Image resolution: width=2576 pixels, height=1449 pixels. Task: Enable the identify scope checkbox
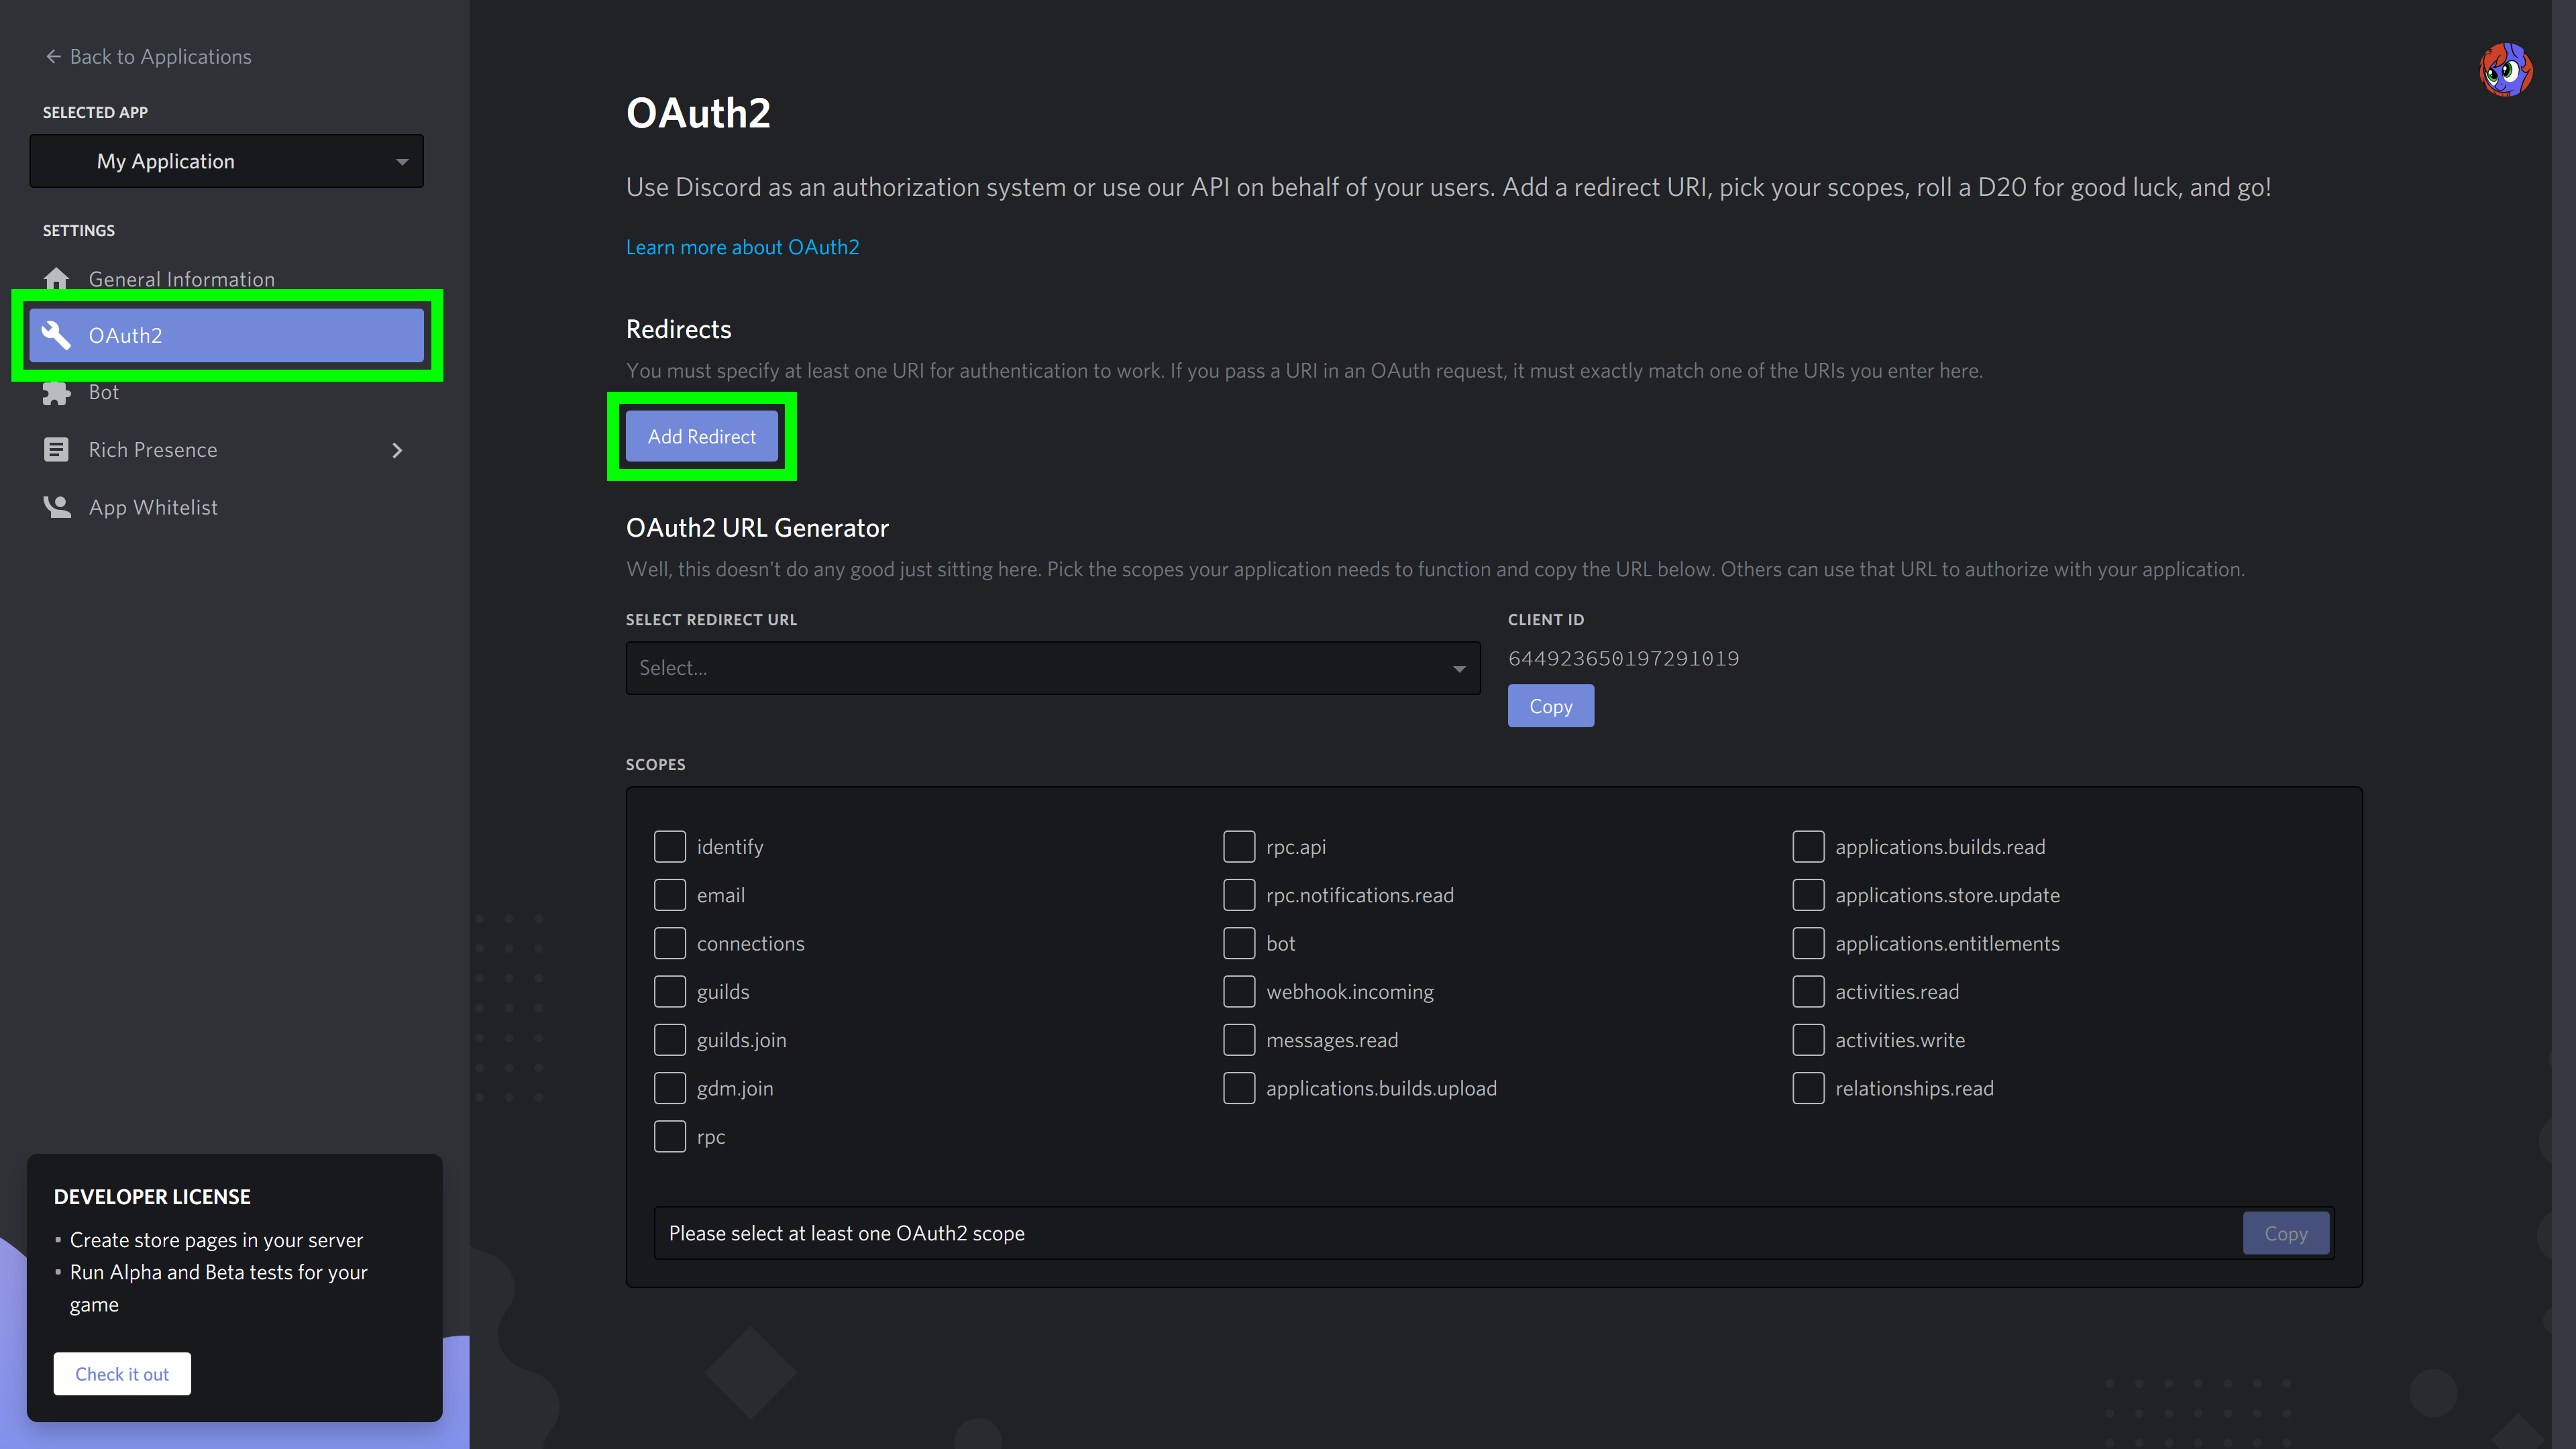[669, 847]
